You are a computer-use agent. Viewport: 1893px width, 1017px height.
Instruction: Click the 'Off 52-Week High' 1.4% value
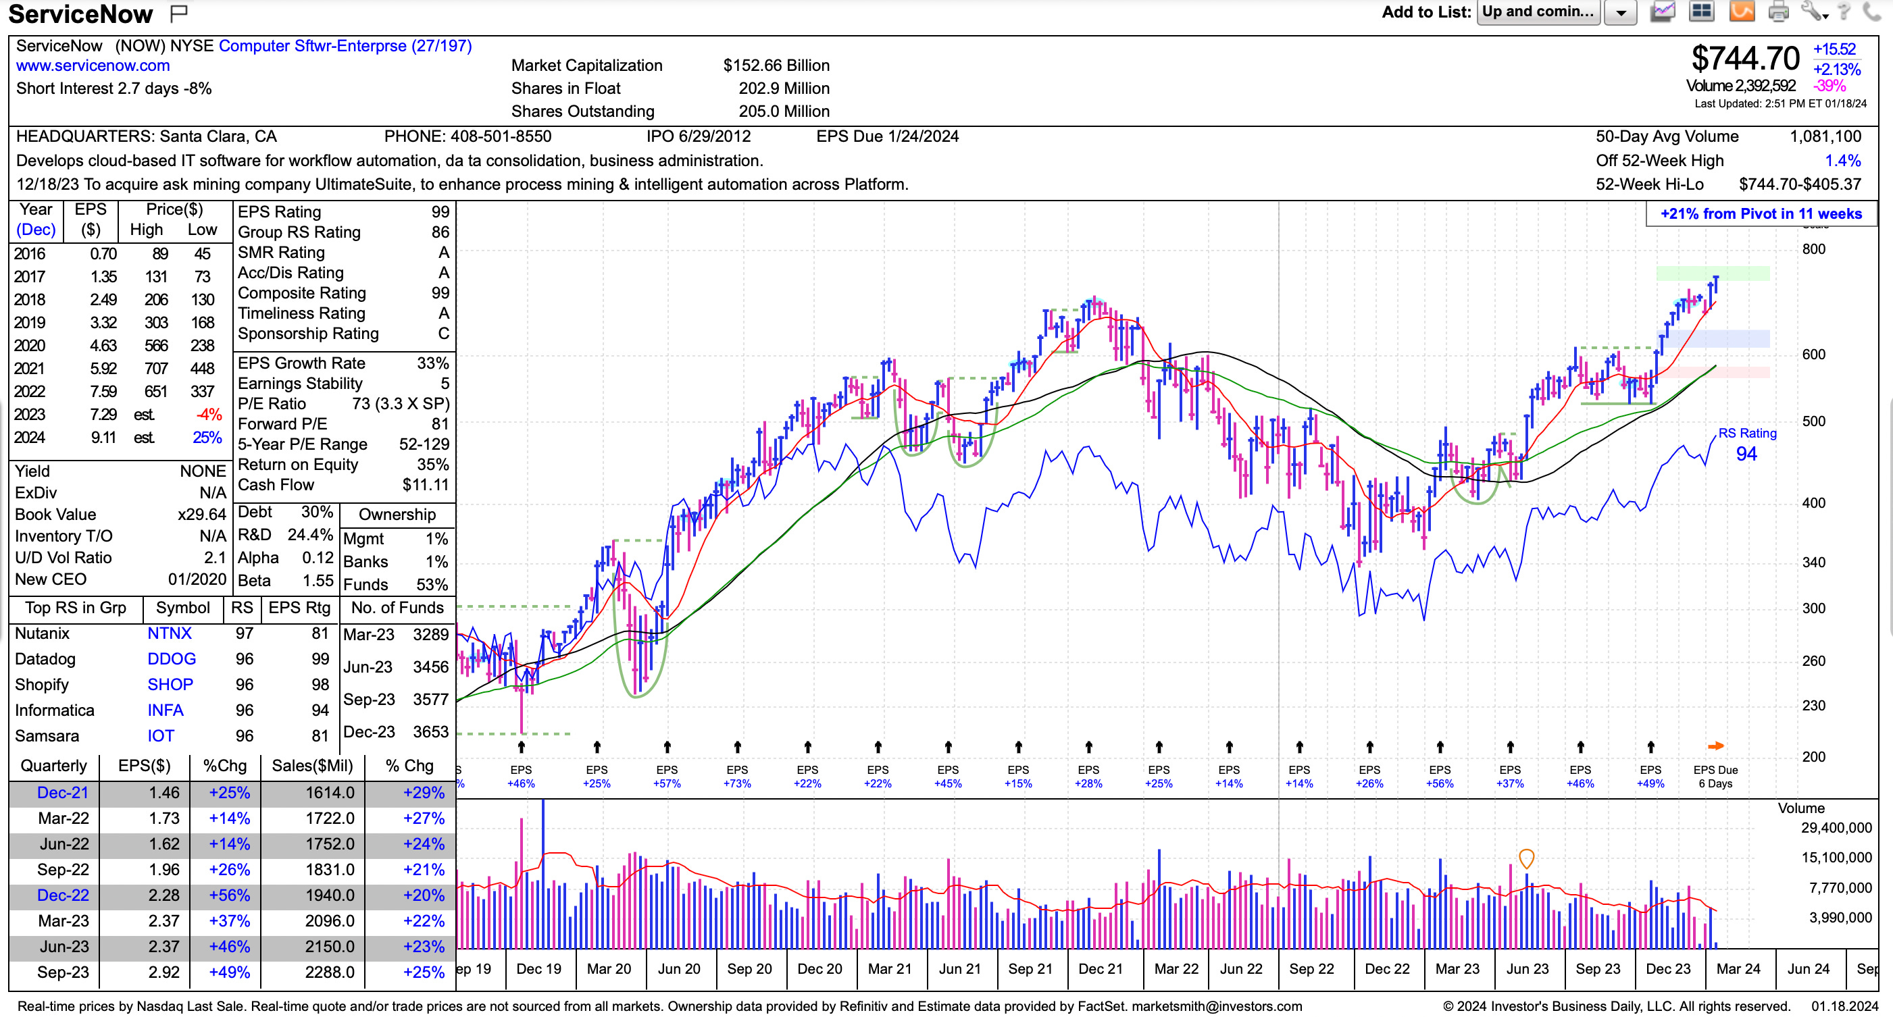1842,160
